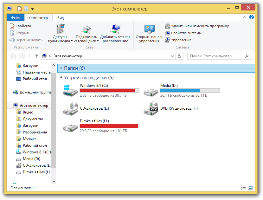Viewport: 263px width, 200px height.
Task: Click the search magnifier icon
Action: [247, 56]
